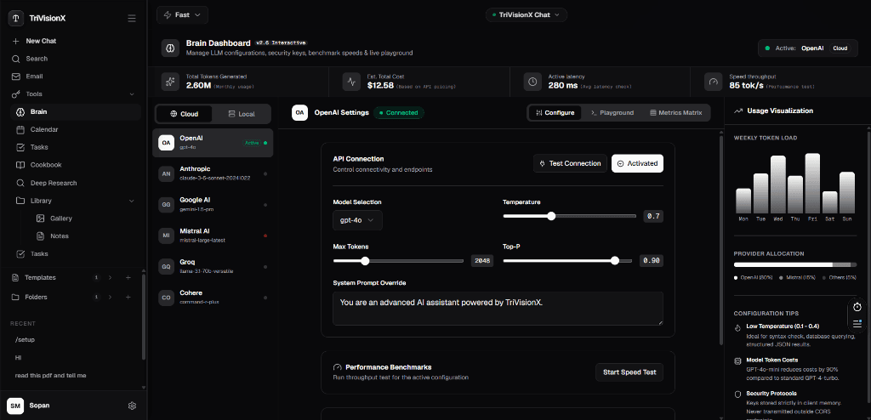Switch to the Configure tab

click(555, 113)
